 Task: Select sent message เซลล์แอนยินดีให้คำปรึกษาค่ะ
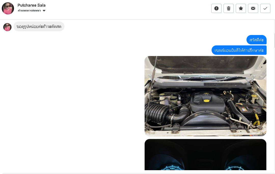click(239, 50)
